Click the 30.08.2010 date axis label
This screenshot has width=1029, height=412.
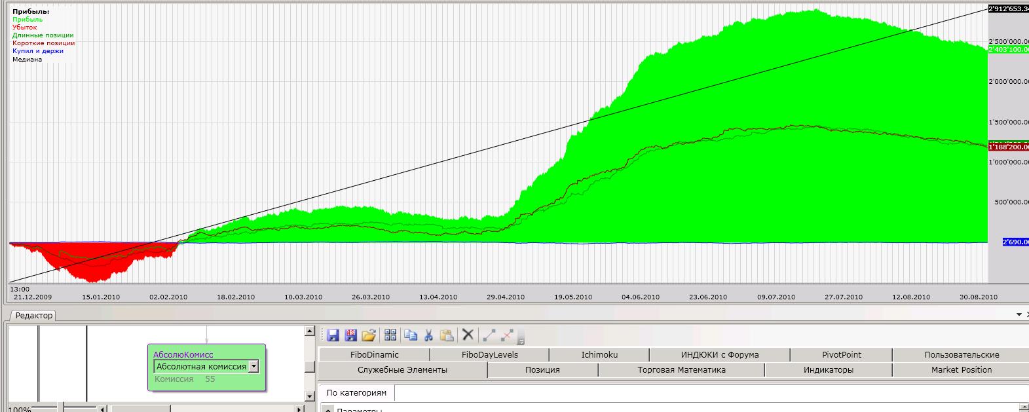979,297
